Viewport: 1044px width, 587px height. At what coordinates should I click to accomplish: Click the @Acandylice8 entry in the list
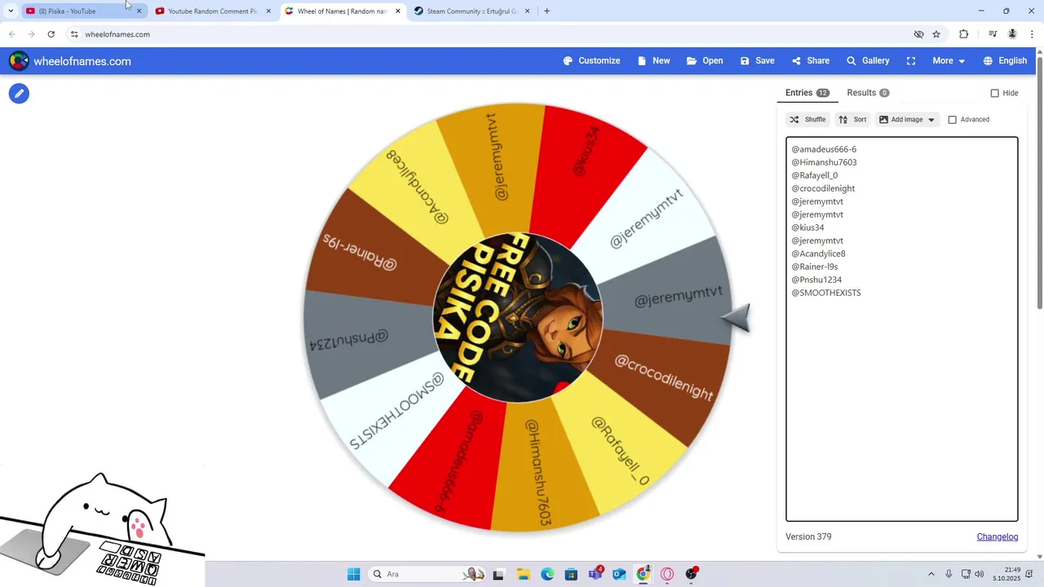tap(818, 254)
